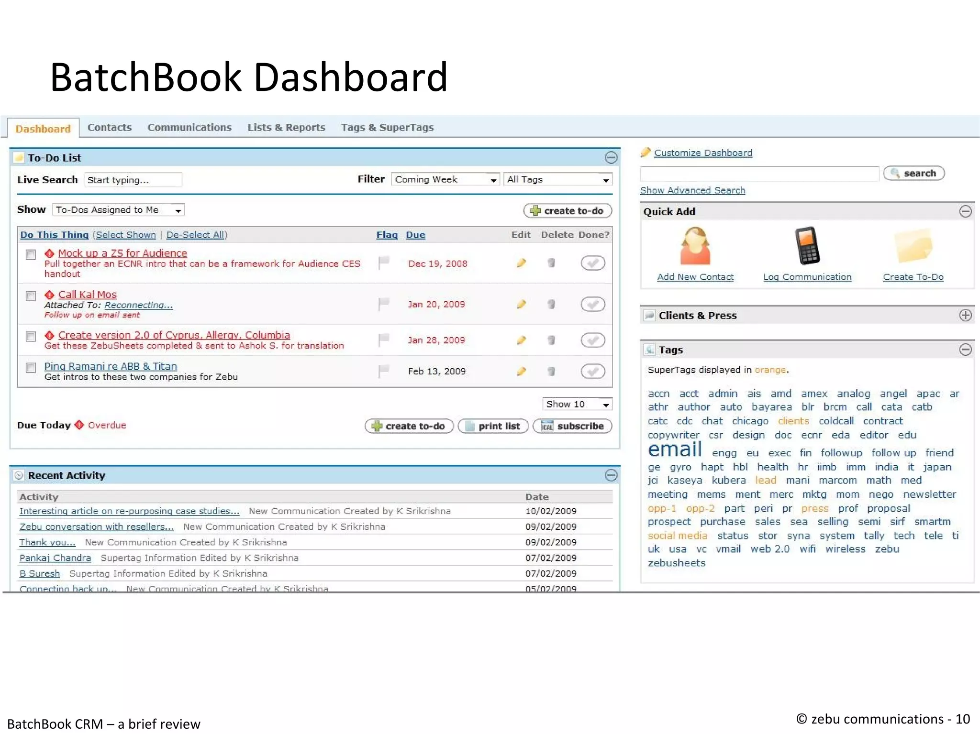Open the All Tags filter dropdown

click(558, 179)
